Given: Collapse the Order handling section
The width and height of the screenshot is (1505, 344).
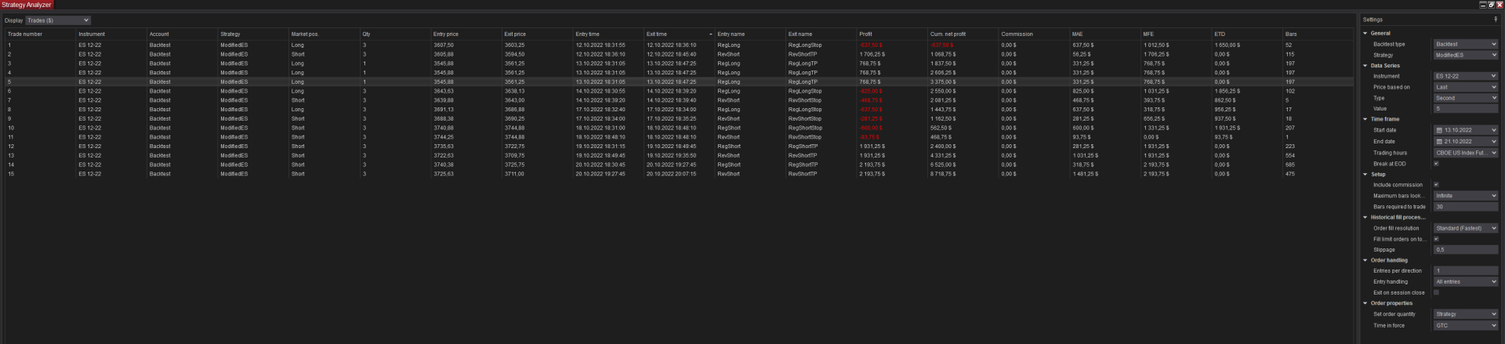Looking at the screenshot, I should 1365,260.
